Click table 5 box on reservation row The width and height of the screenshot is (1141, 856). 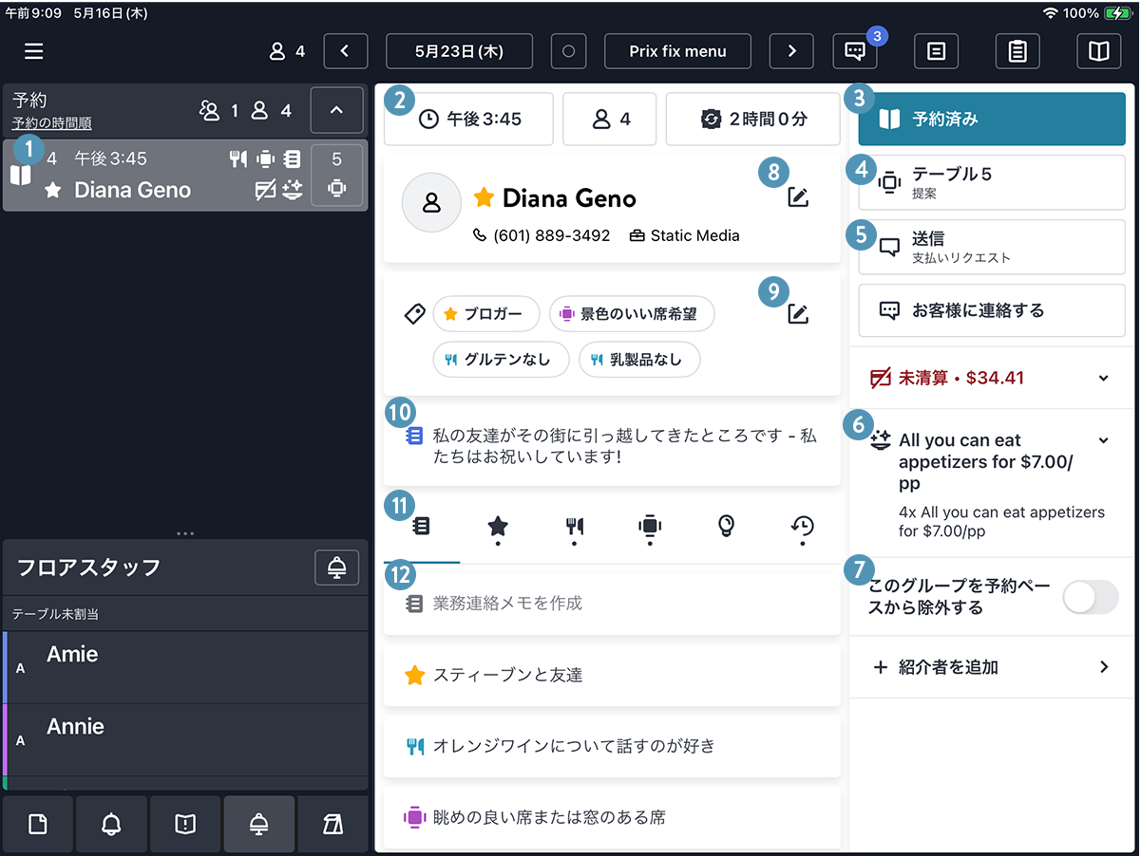click(336, 175)
